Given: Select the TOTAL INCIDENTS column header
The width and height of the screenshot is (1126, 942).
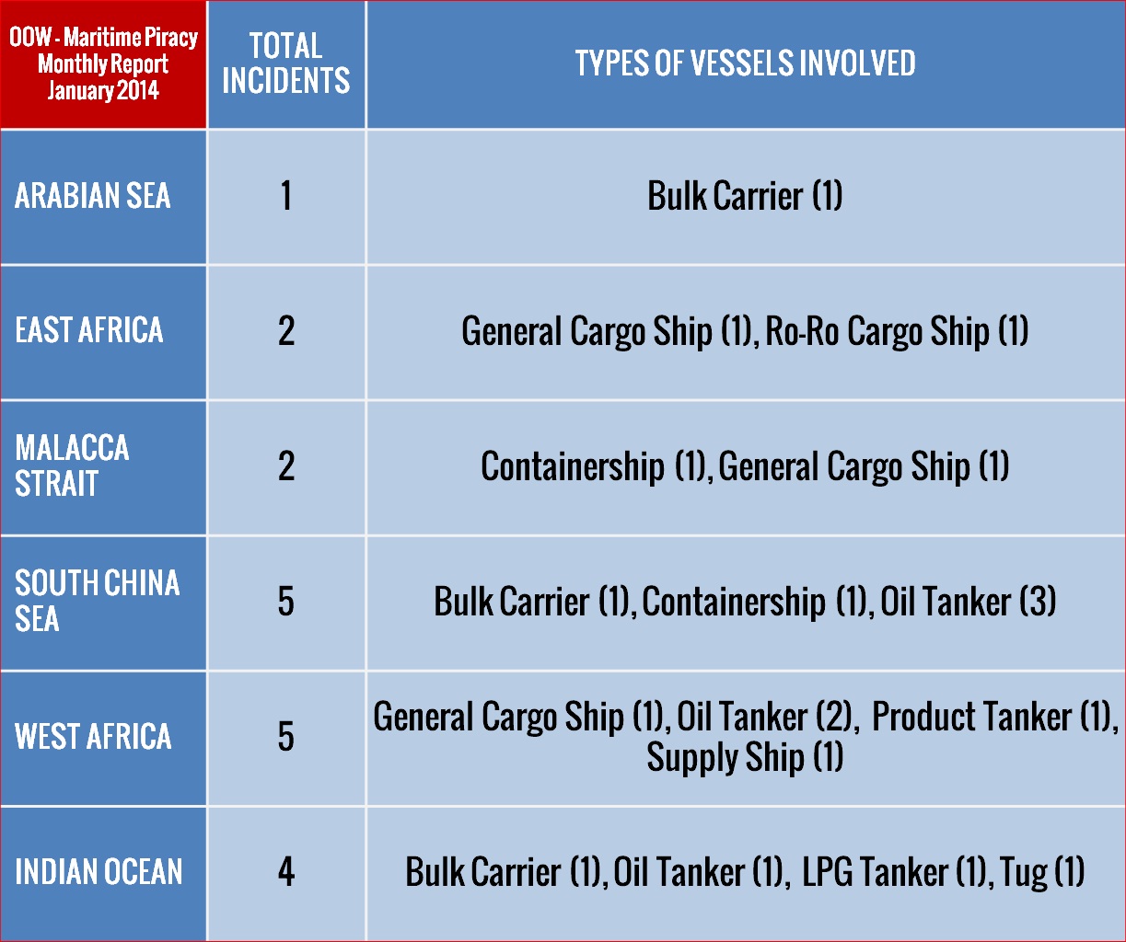Looking at the screenshot, I should pos(286,64).
